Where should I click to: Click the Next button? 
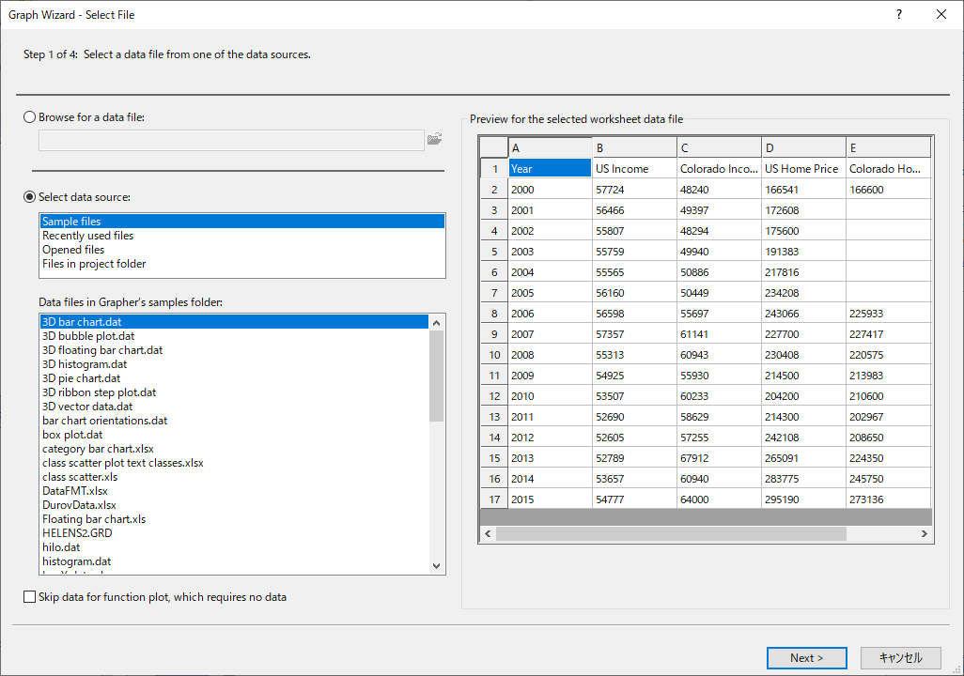pyautogui.click(x=806, y=658)
